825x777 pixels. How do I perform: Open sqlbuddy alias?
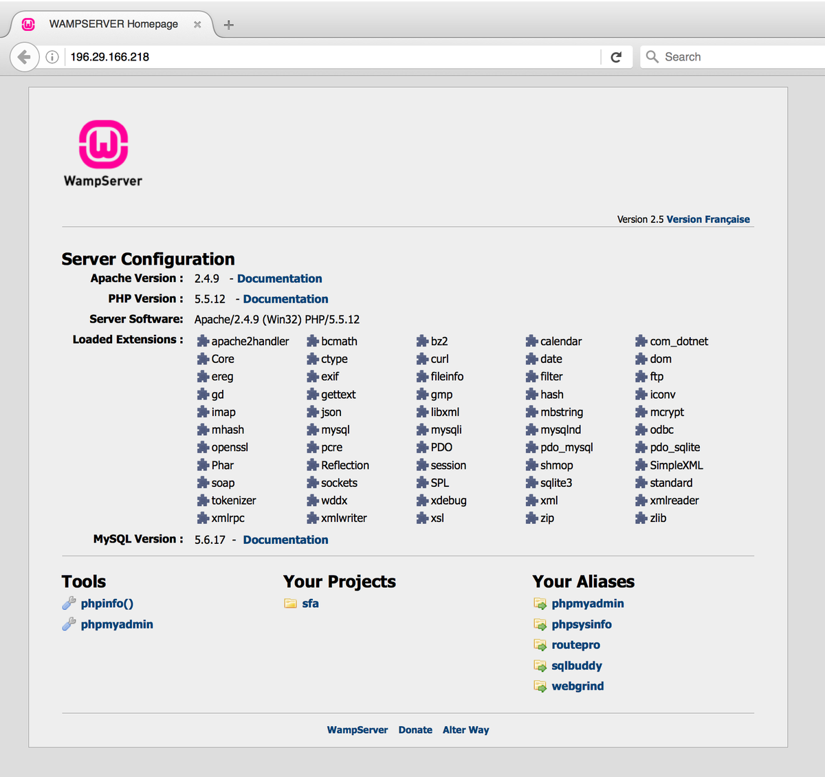[577, 666]
